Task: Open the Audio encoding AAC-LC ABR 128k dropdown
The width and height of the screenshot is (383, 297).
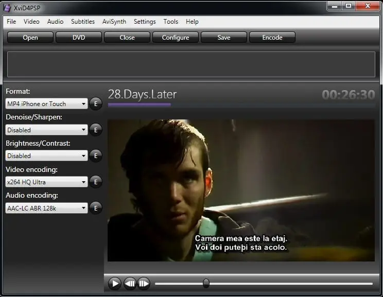Action: 46,208
